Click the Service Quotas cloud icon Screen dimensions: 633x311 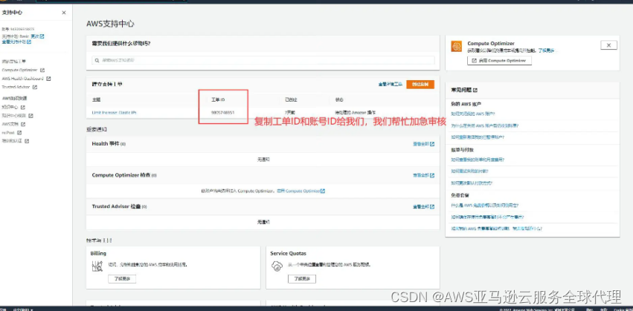(277, 266)
